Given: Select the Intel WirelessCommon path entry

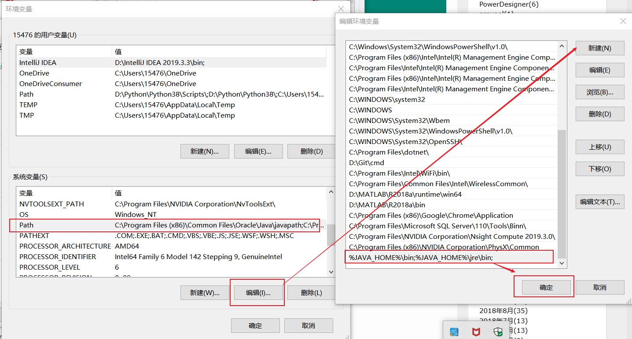Looking at the screenshot, I should click(x=452, y=184).
